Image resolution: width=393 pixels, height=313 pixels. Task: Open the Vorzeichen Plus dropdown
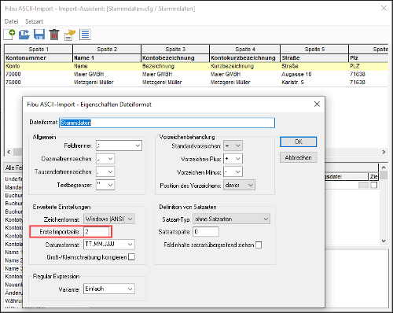(233, 159)
